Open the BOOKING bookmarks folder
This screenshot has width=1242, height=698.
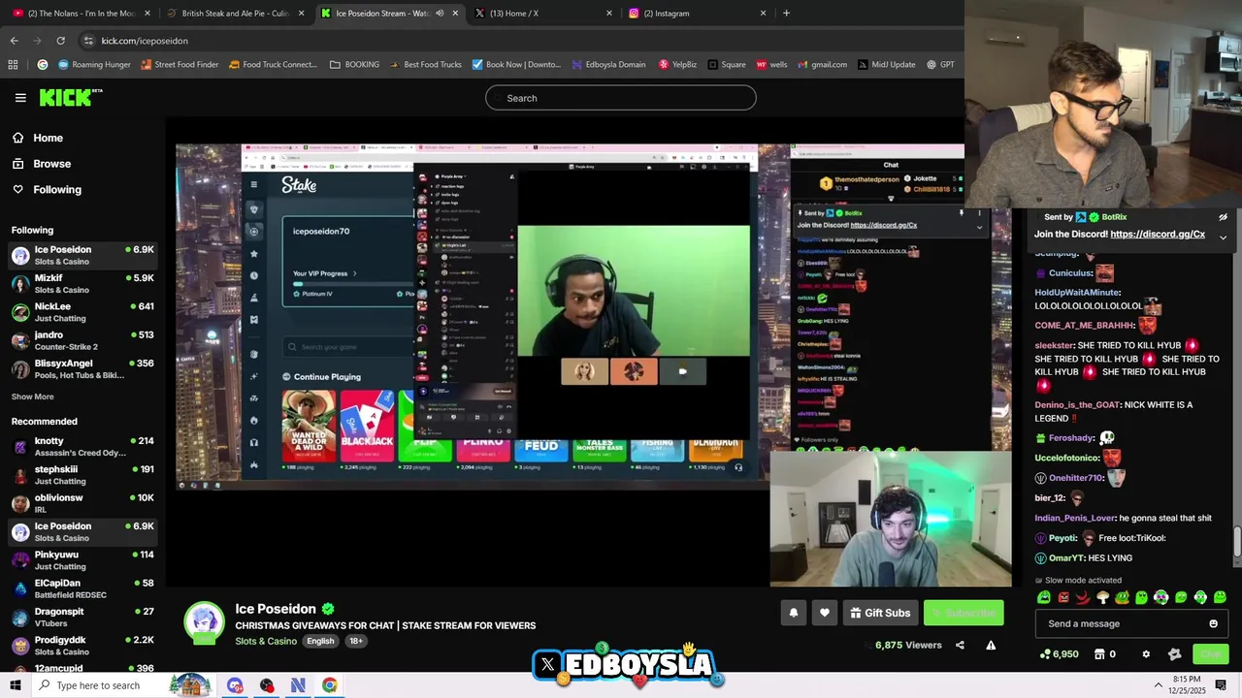(x=354, y=64)
